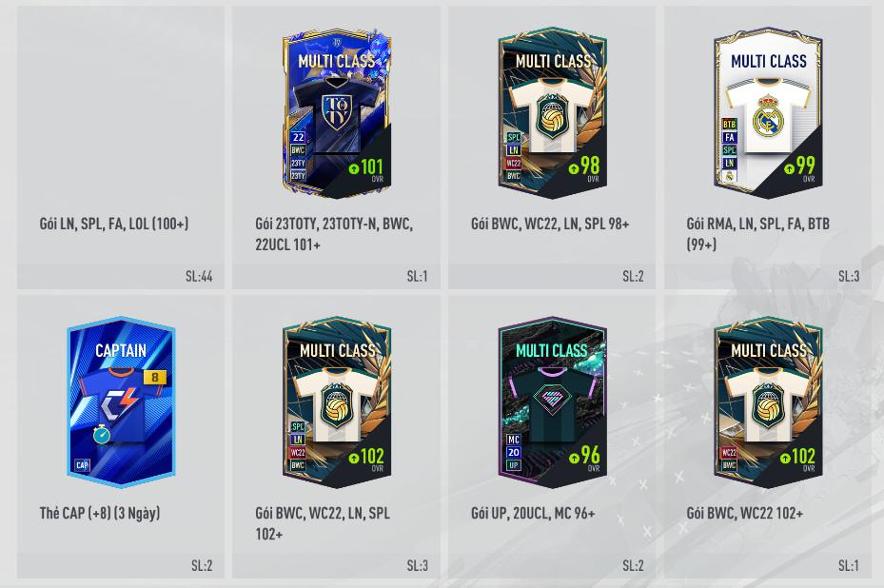Select the Gói LN, SPL, FA, LOL (100+) label
Screen dimensions: 884x588
[114, 224]
